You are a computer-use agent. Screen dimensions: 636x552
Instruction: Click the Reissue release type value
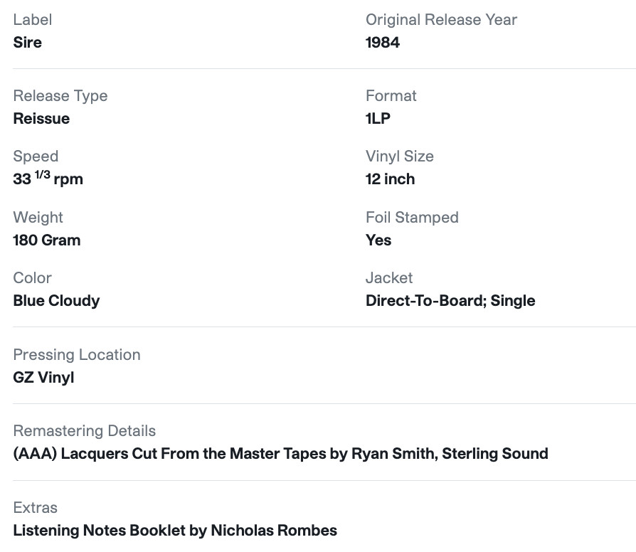41,118
